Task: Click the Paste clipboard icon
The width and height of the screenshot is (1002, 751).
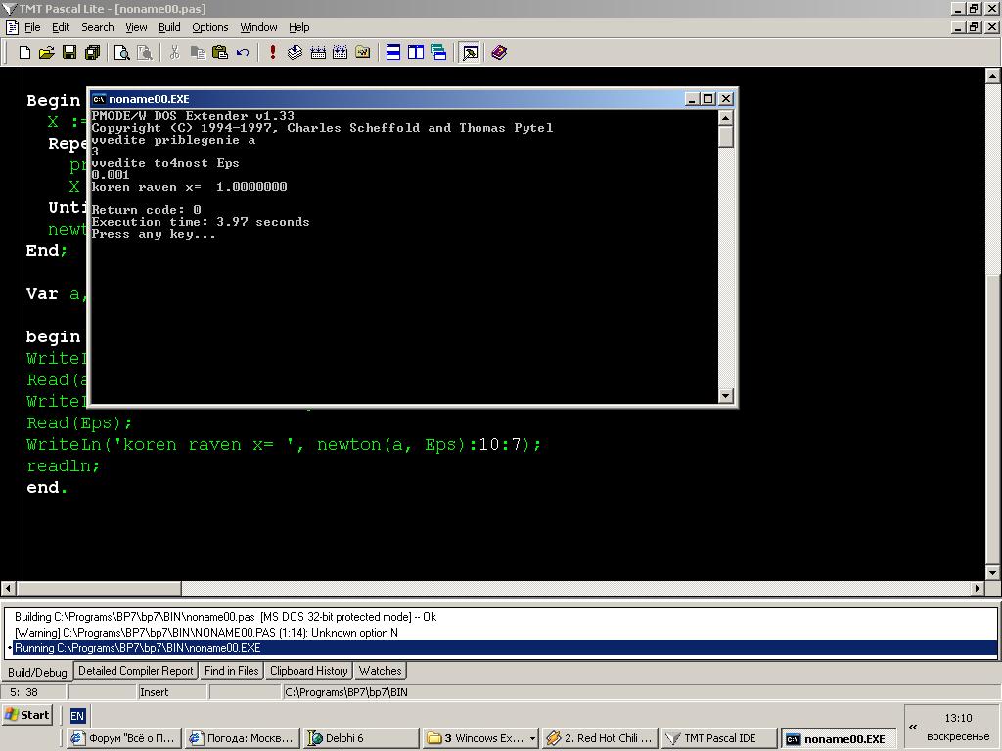Action: (220, 52)
